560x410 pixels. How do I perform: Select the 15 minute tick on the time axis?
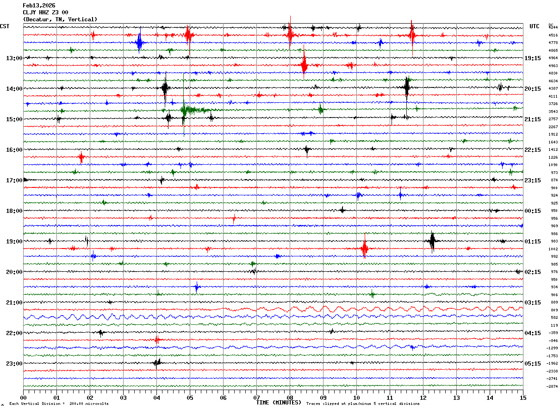pos(523,398)
